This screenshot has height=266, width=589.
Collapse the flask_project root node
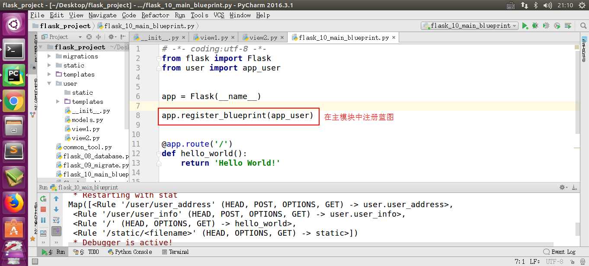click(41, 47)
